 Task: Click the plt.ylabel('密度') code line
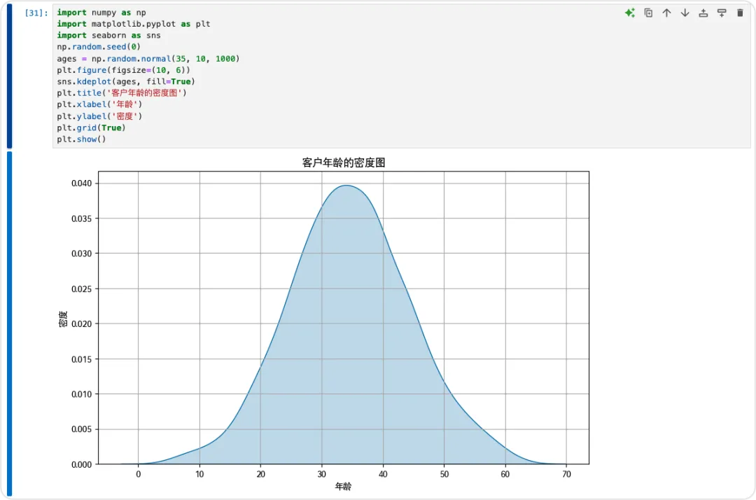pyautogui.click(x=99, y=116)
